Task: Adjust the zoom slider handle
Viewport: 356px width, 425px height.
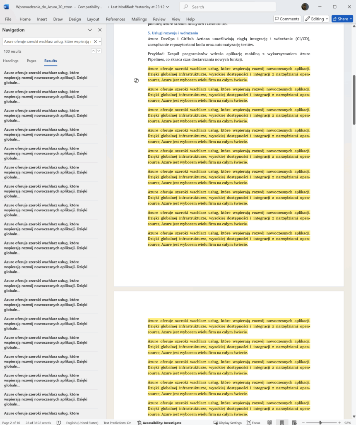Action: coord(320,423)
